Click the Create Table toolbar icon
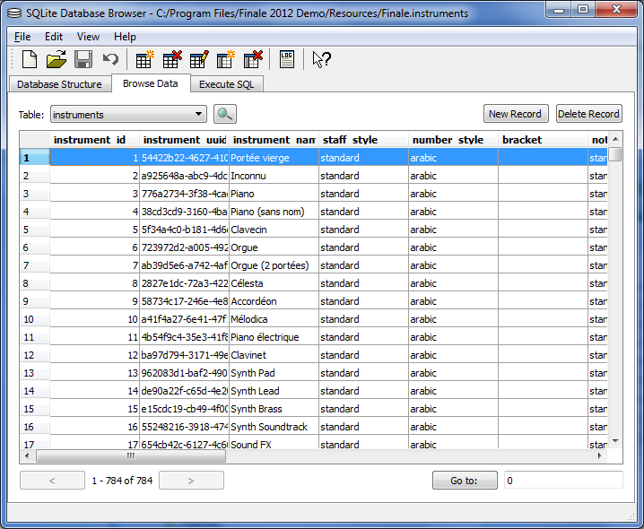This screenshot has width=644, height=529. (144, 60)
